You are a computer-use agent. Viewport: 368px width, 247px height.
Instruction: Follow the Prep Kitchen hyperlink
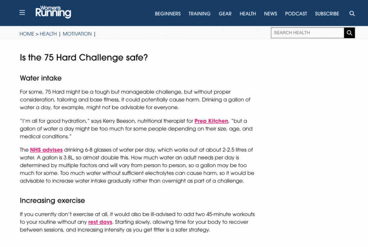tap(211, 121)
